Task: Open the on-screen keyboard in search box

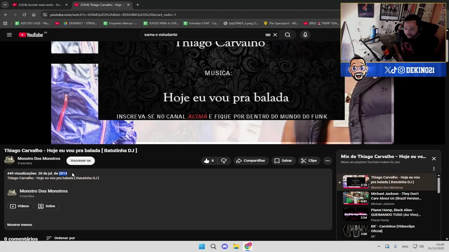Action: coord(268,35)
